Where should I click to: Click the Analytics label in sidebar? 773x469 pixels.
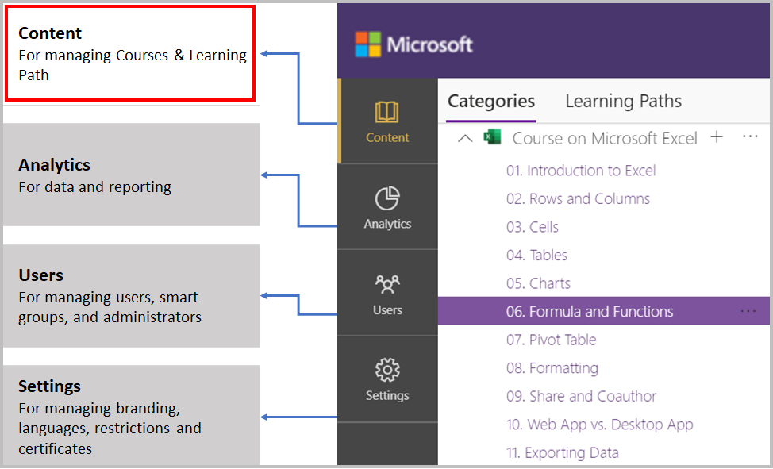click(387, 224)
